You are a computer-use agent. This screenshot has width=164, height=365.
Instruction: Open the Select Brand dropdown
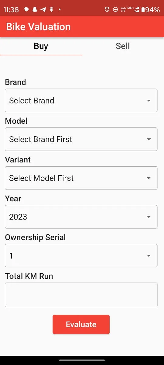81,100
